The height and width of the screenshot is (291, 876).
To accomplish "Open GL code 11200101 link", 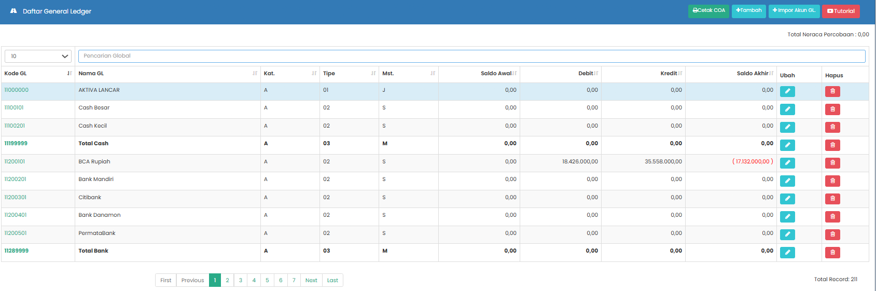I will (15, 161).
